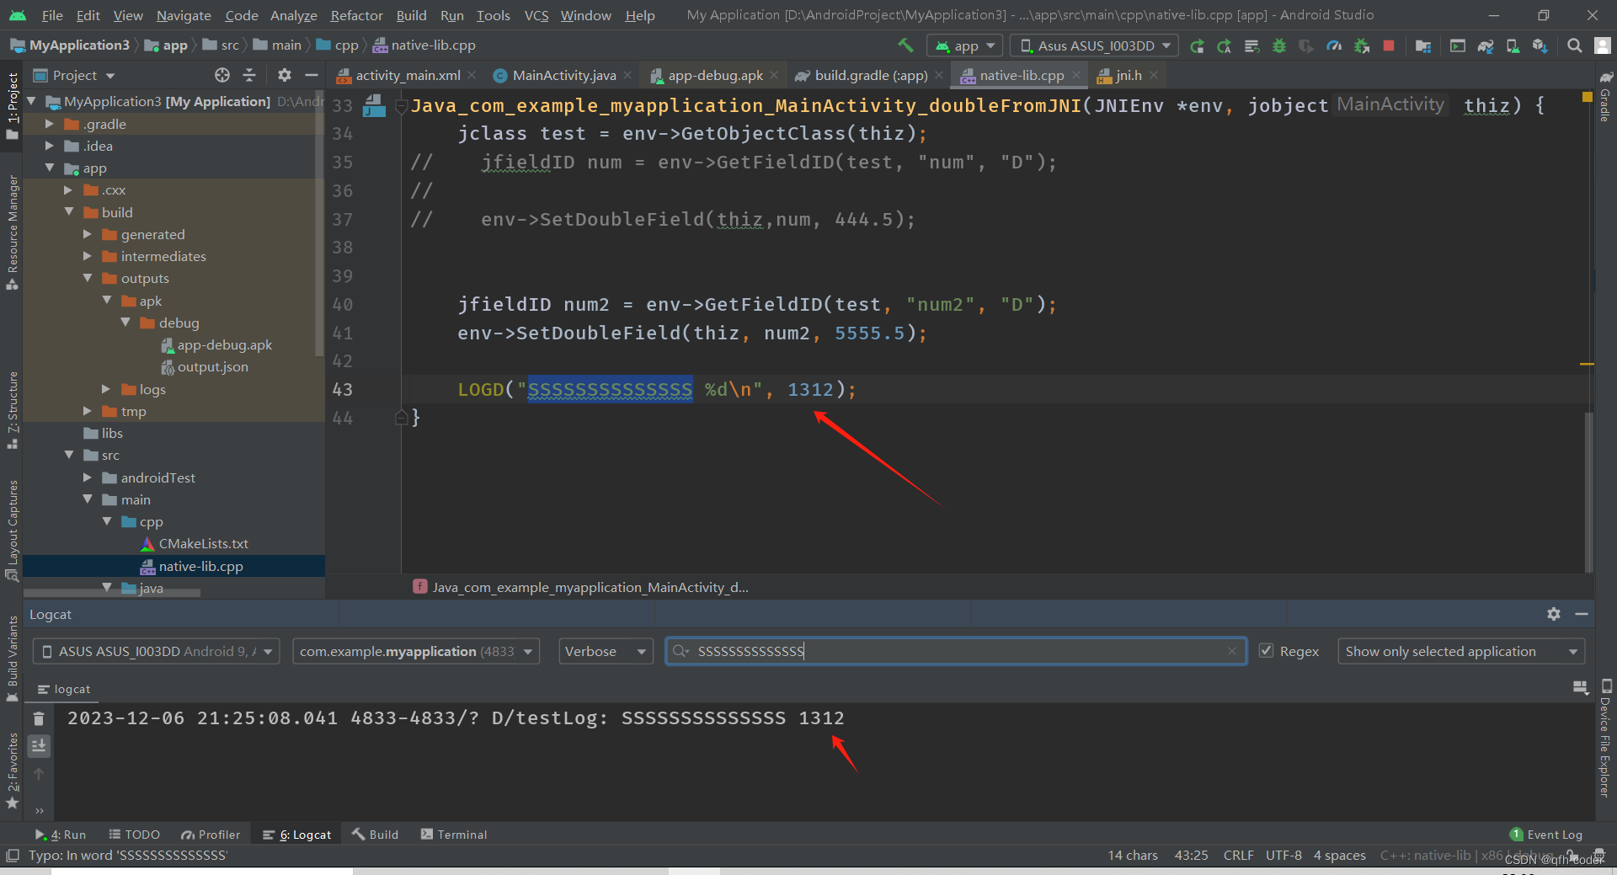Open the TODO tool window

pos(134,835)
